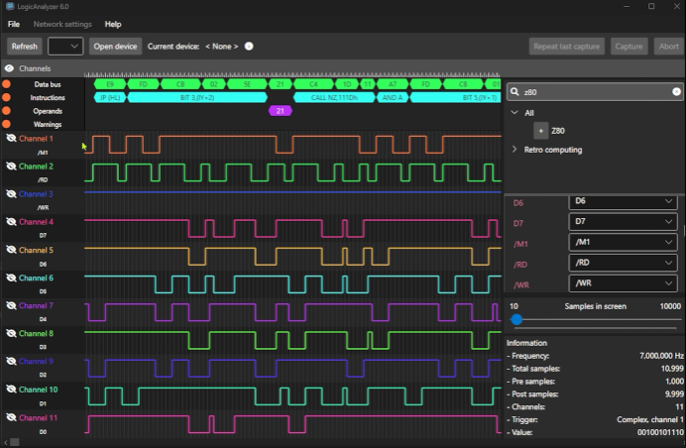Add the Z80 decoder with plus icon
The height and width of the screenshot is (448, 686).
click(539, 130)
